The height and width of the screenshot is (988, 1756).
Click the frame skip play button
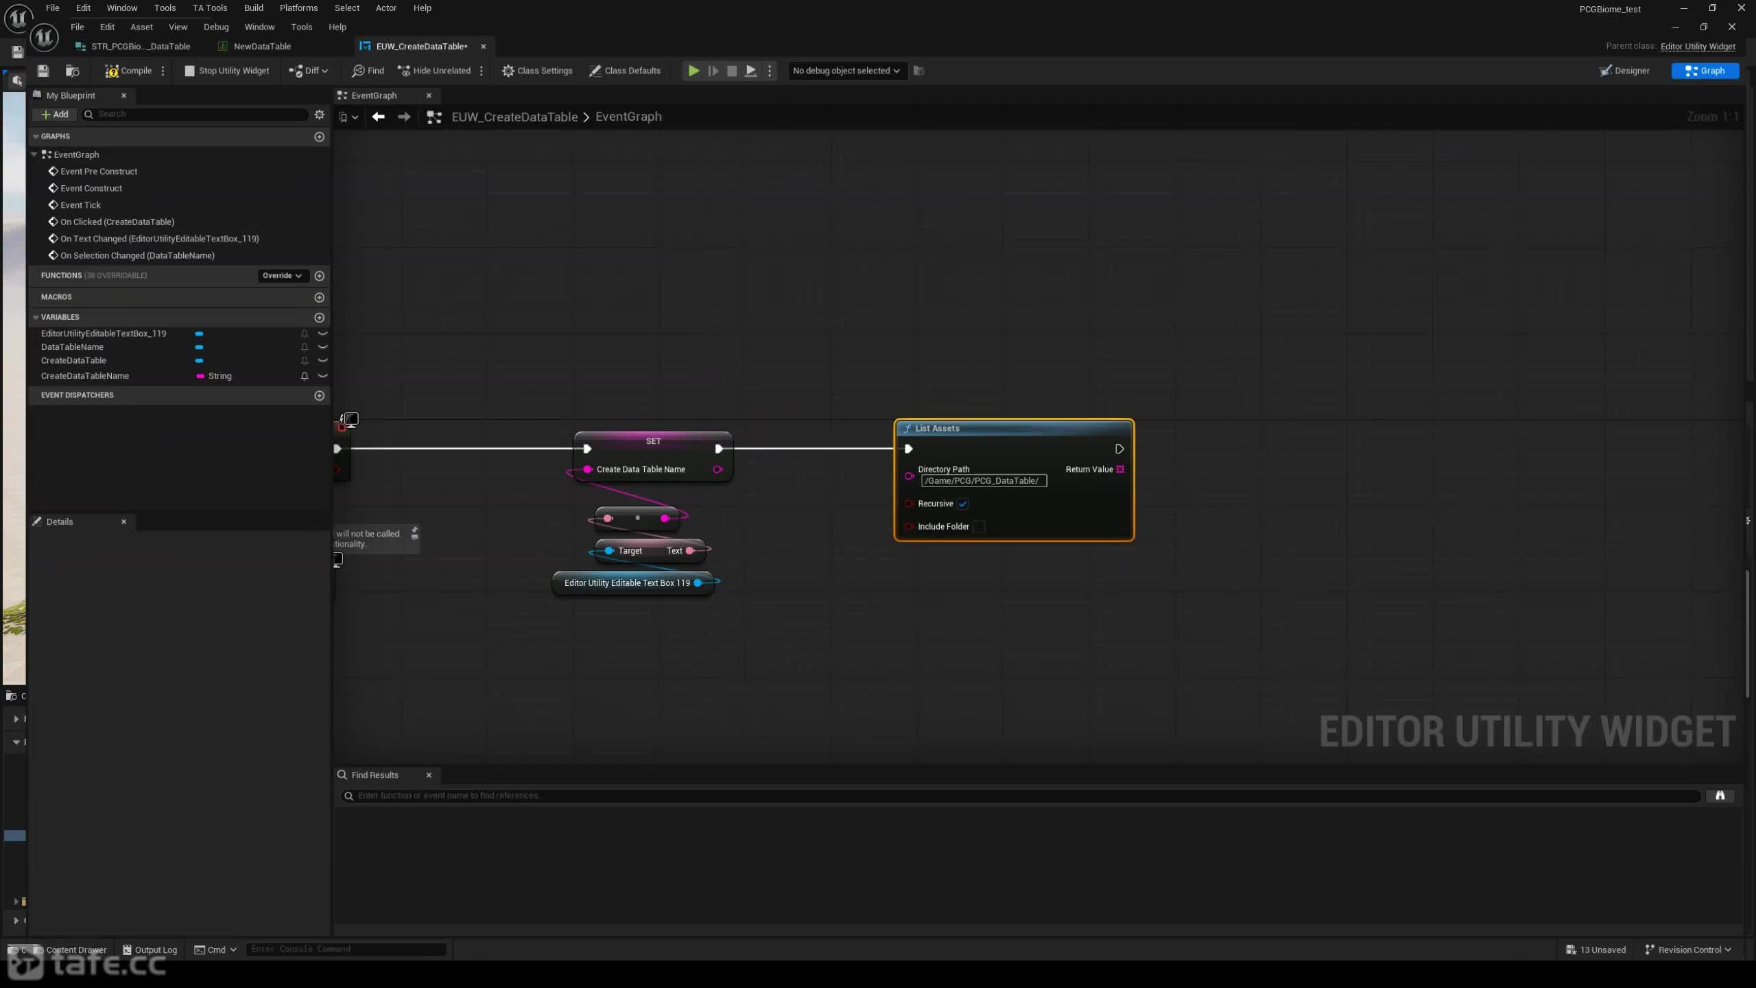(x=713, y=71)
